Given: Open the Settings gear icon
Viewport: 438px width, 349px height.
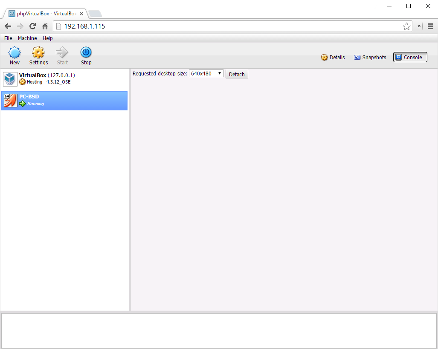Looking at the screenshot, I should click(38, 53).
